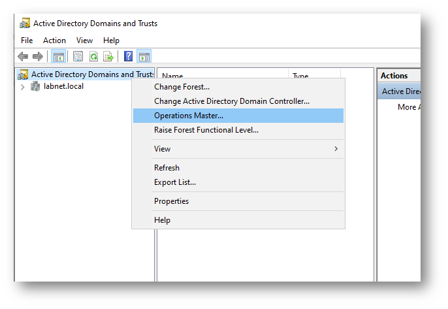448x309 pixels.
Task: Select Operations Master... in the context menu
Action: point(238,116)
